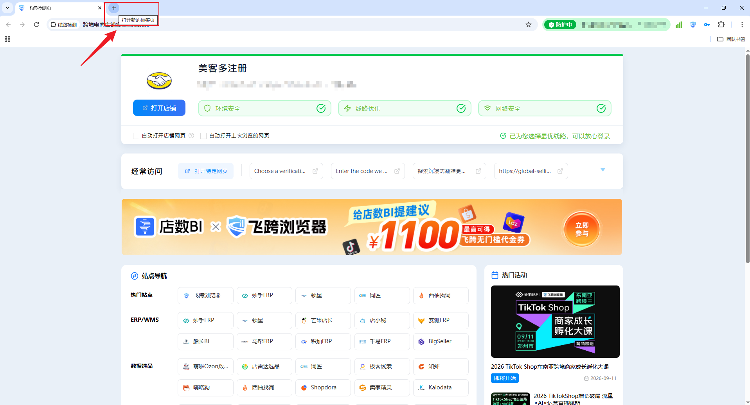Click the green signal bars icon
Screen dimensions: 750x405
pyautogui.click(x=679, y=25)
